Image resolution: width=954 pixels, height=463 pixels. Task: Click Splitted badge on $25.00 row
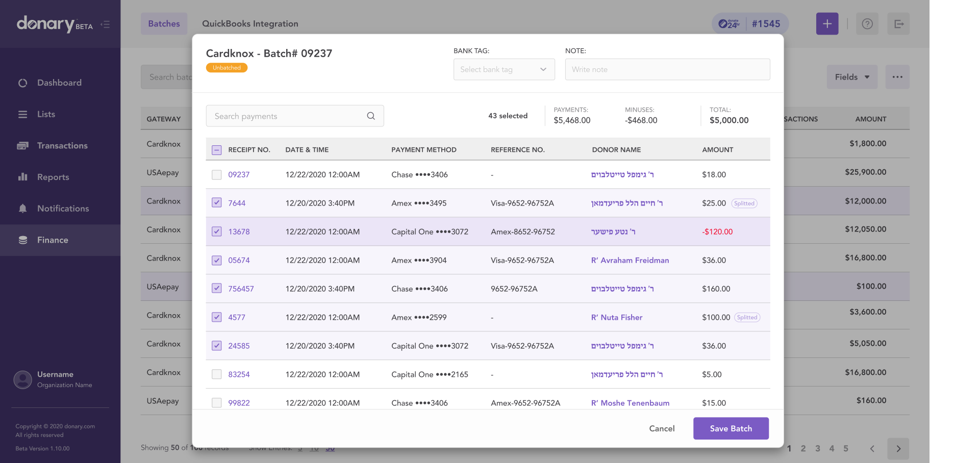click(744, 203)
